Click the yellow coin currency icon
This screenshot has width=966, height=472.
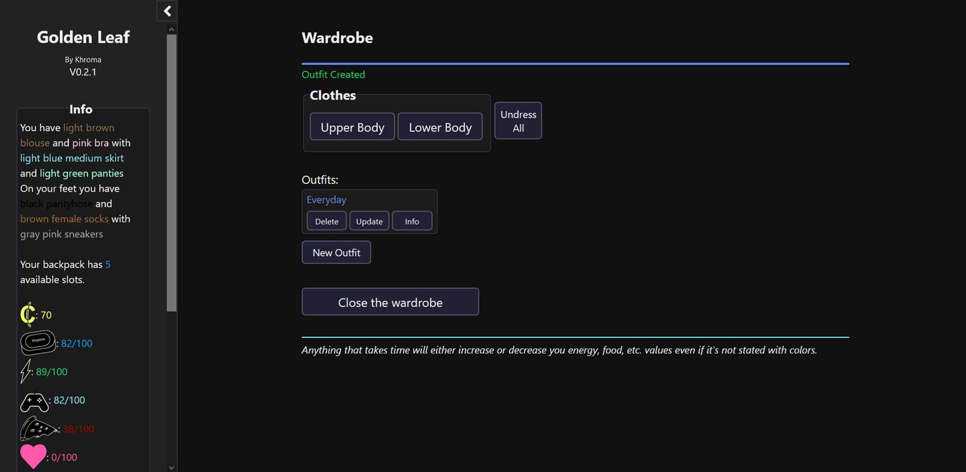[x=28, y=314]
